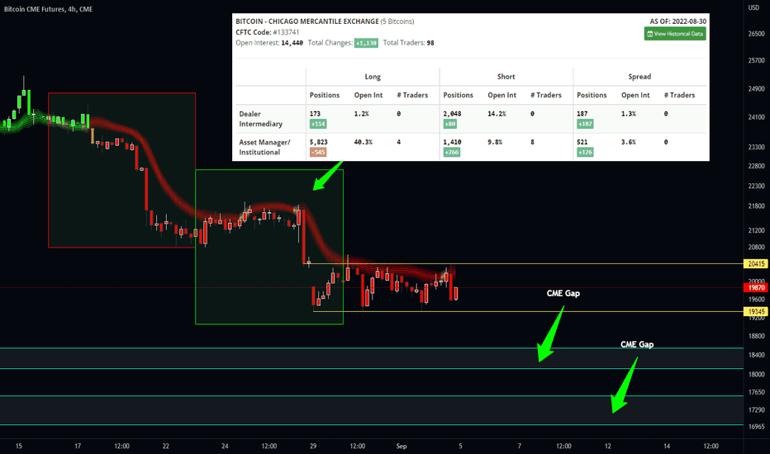The width and height of the screenshot is (770, 454).
Task: Click the green +114 change badge
Action: (318, 124)
